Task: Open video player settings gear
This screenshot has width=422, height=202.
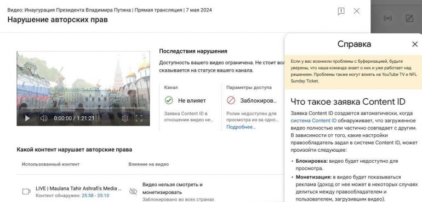Action: click(125, 118)
